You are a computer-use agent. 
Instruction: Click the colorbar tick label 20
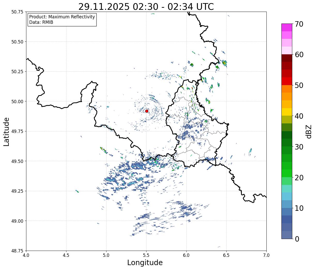click(299, 177)
